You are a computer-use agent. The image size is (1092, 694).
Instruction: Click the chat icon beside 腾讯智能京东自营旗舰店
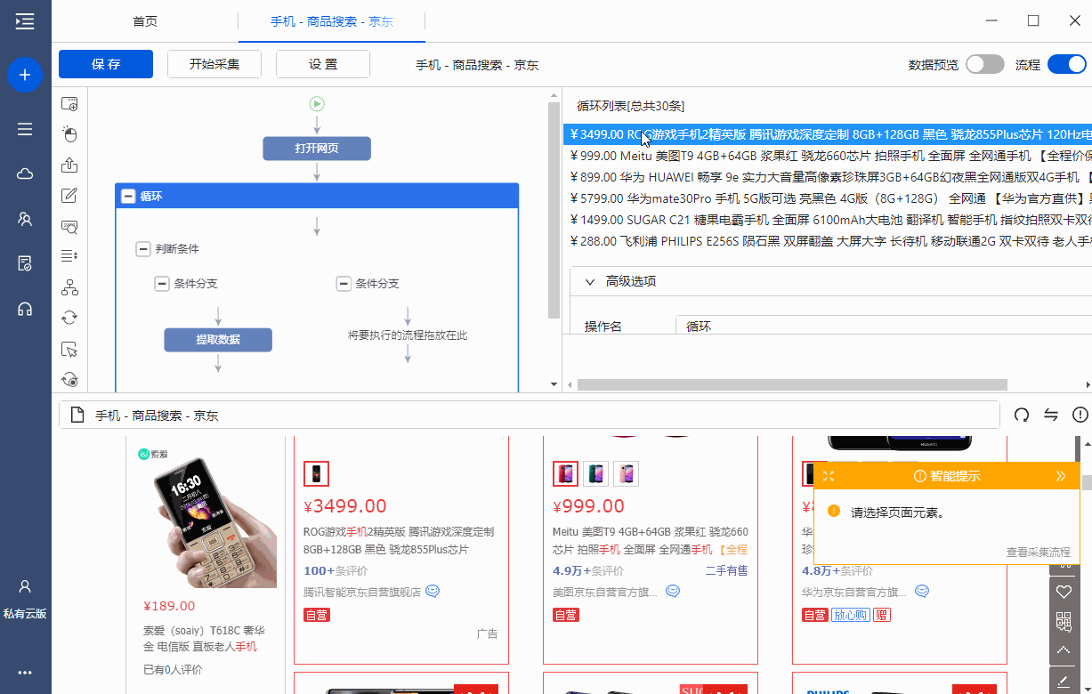(433, 591)
